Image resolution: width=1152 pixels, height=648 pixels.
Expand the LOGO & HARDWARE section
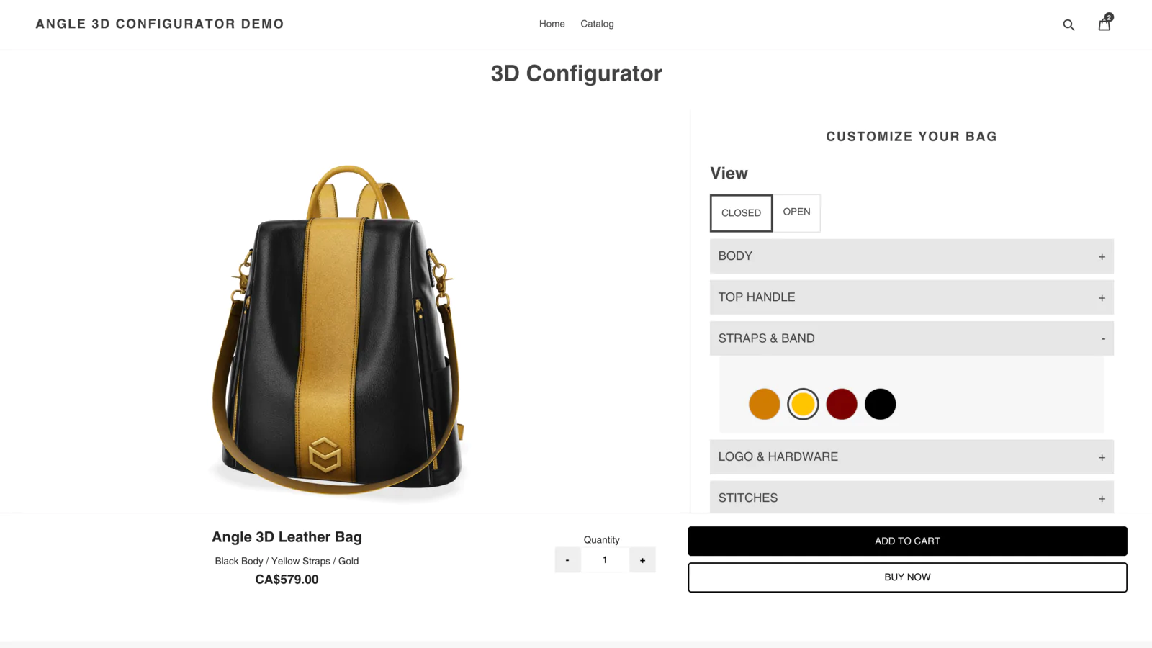912,457
